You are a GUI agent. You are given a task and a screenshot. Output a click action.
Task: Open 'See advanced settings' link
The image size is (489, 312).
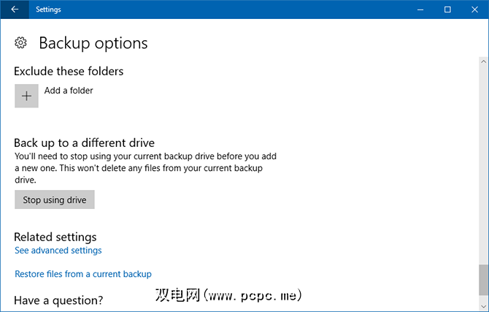tap(58, 251)
